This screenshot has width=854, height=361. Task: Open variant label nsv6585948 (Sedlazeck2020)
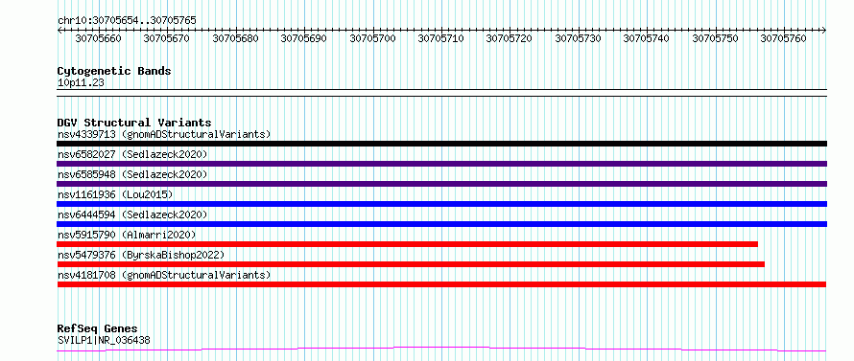(132, 174)
